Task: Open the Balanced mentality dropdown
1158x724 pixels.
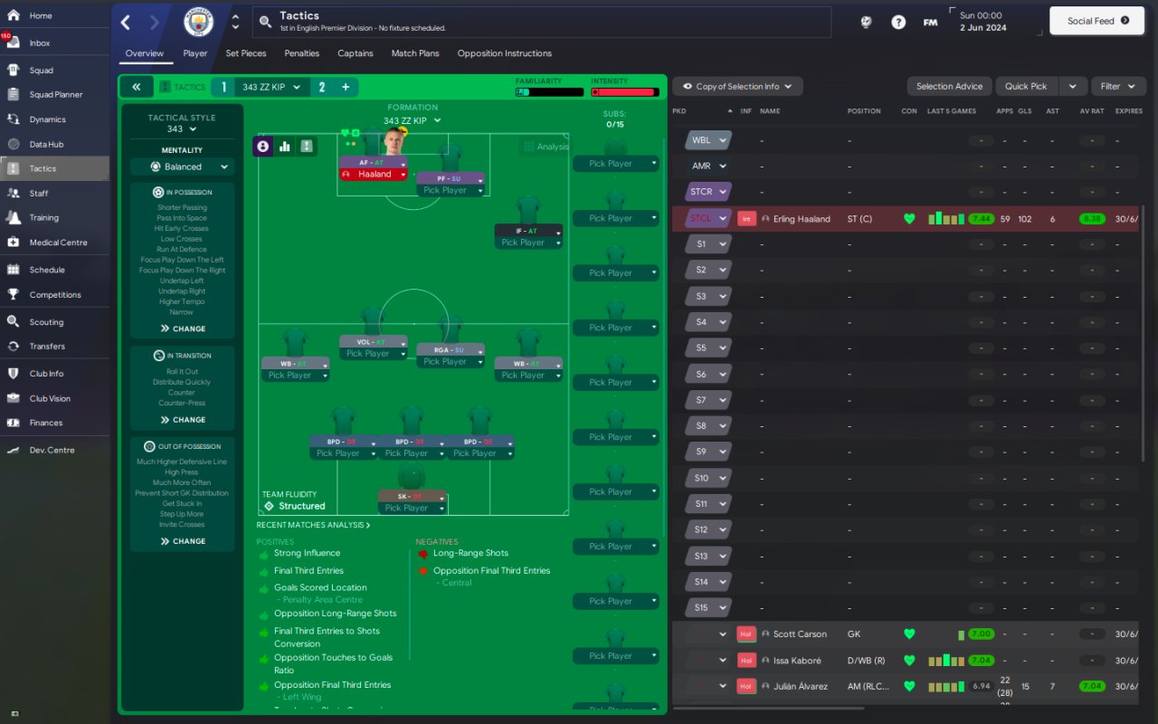Action: tap(182, 167)
